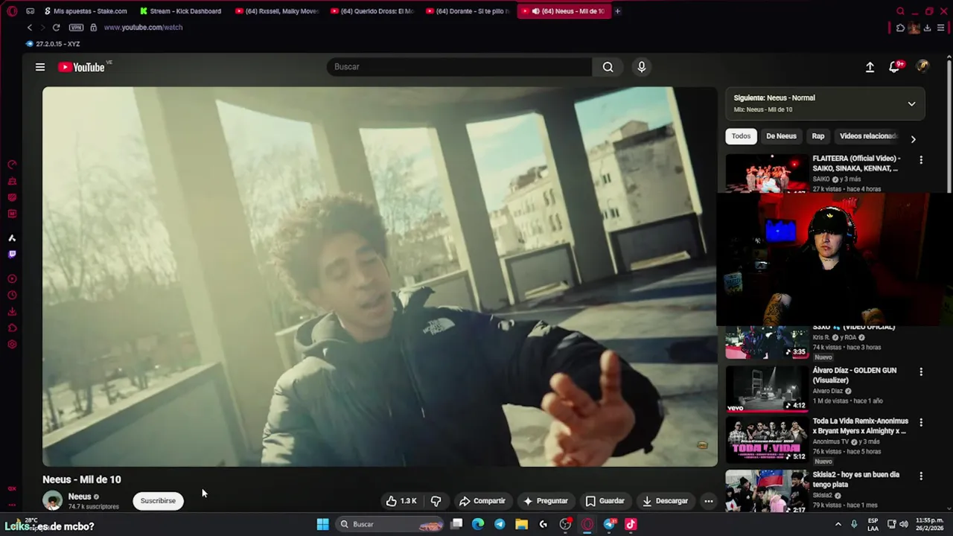Open the 27.2.0.15 - XYZ bookmark
This screenshot has width=953, height=536.
coord(53,44)
